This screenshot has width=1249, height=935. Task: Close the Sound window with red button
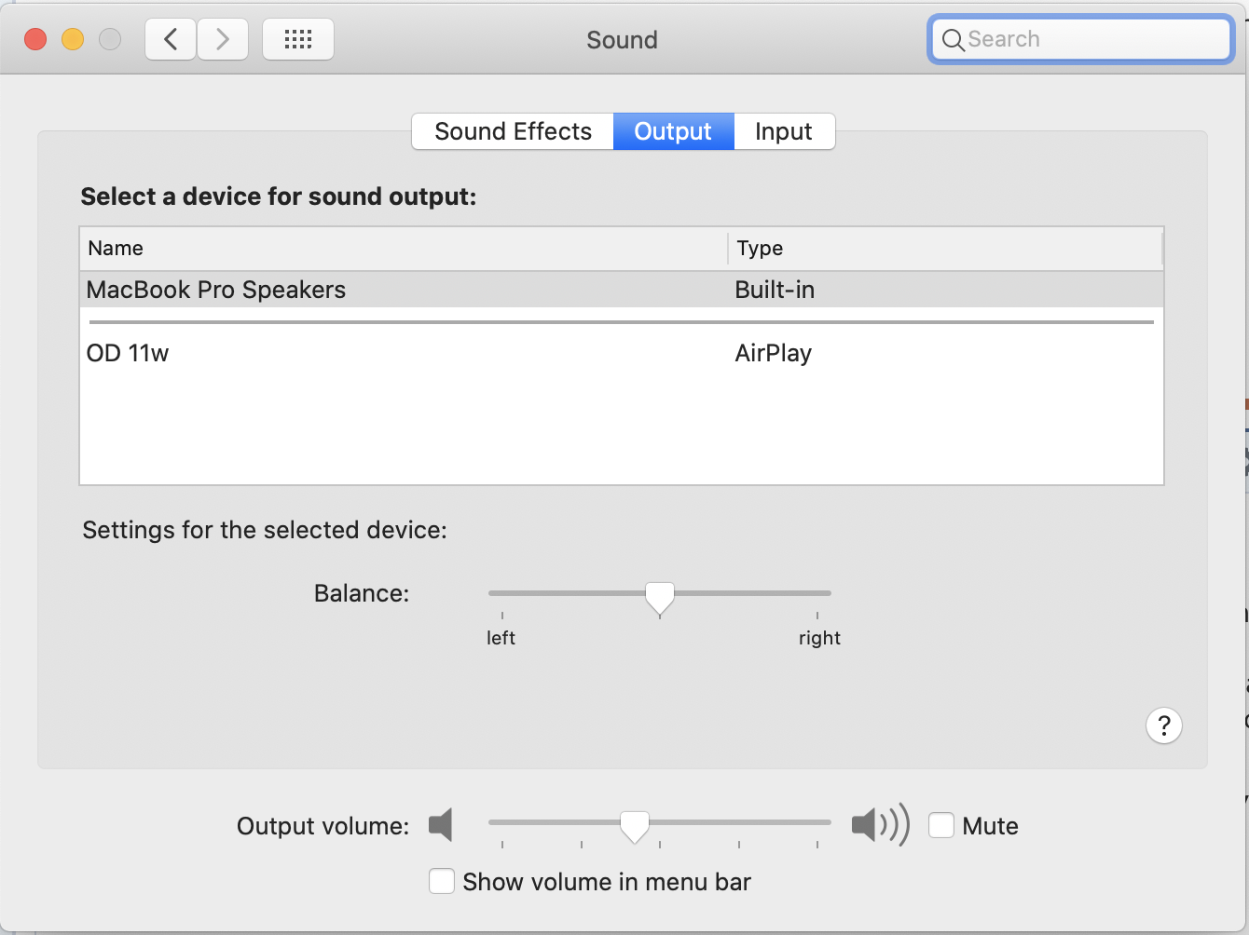tap(35, 39)
